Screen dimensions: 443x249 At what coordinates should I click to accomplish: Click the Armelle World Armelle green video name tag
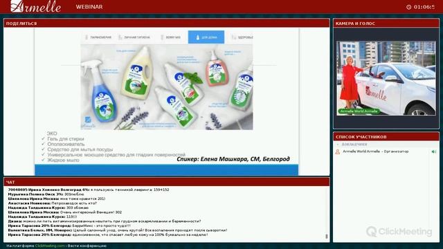click(x=359, y=111)
